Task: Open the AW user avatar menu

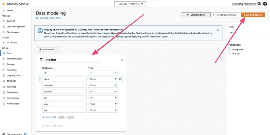Action: (x=265, y=4)
